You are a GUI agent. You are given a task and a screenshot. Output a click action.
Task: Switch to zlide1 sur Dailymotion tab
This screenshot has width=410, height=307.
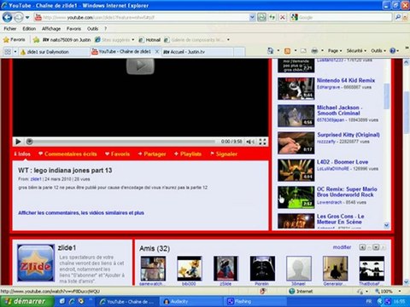(54, 52)
